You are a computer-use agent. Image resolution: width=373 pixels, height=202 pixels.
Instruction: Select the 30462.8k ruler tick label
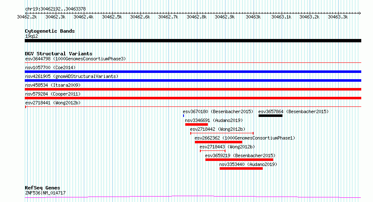[x=197, y=17]
